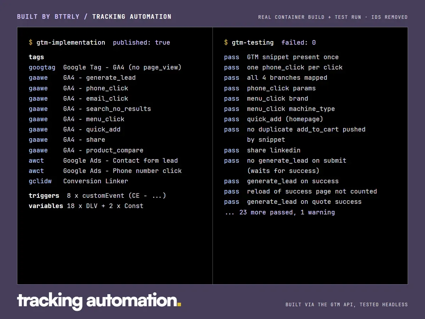Screen dimensions: 425x319
Task: Select 'Google Ads - Contact form lead' row
Action: pyautogui.click(x=103, y=161)
